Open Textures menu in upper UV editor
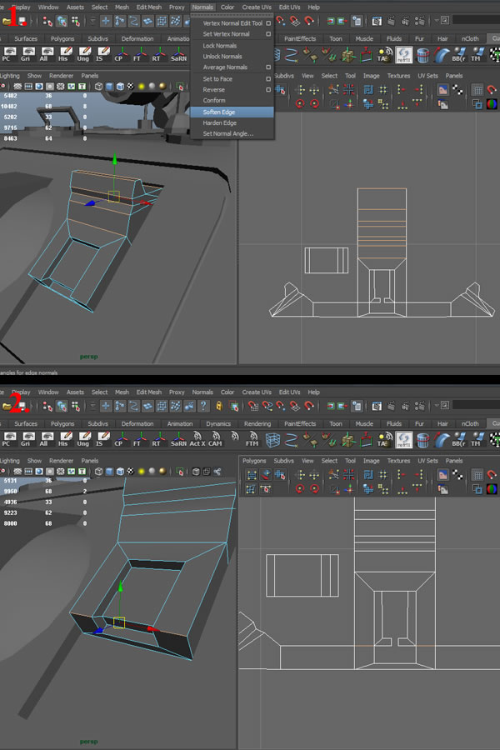Viewport: 500px width, 750px height. [398, 76]
